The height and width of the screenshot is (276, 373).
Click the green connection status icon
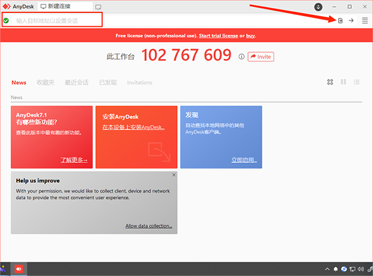(6, 21)
